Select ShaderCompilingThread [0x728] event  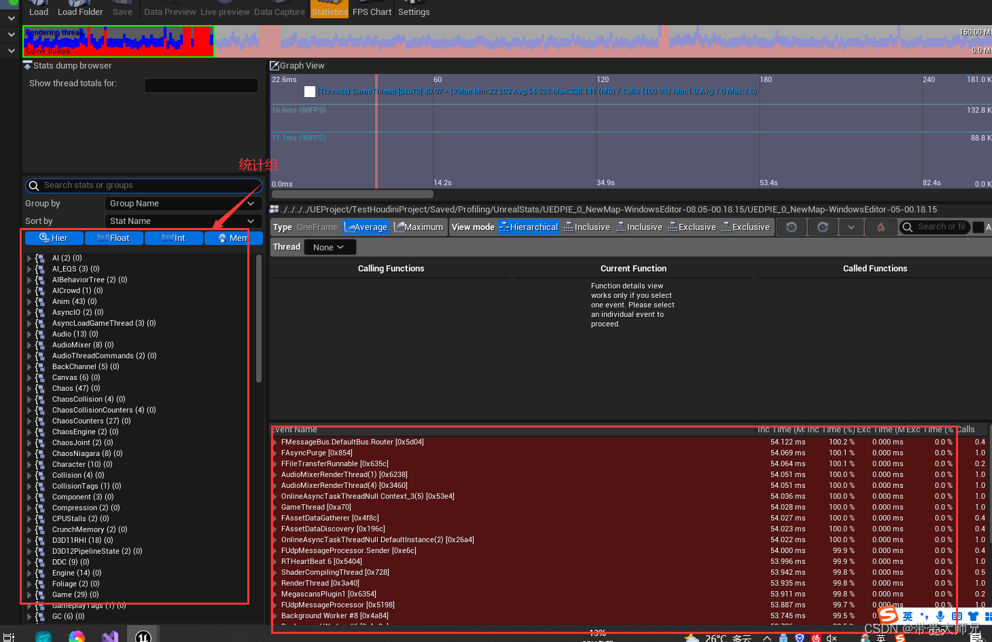335,573
